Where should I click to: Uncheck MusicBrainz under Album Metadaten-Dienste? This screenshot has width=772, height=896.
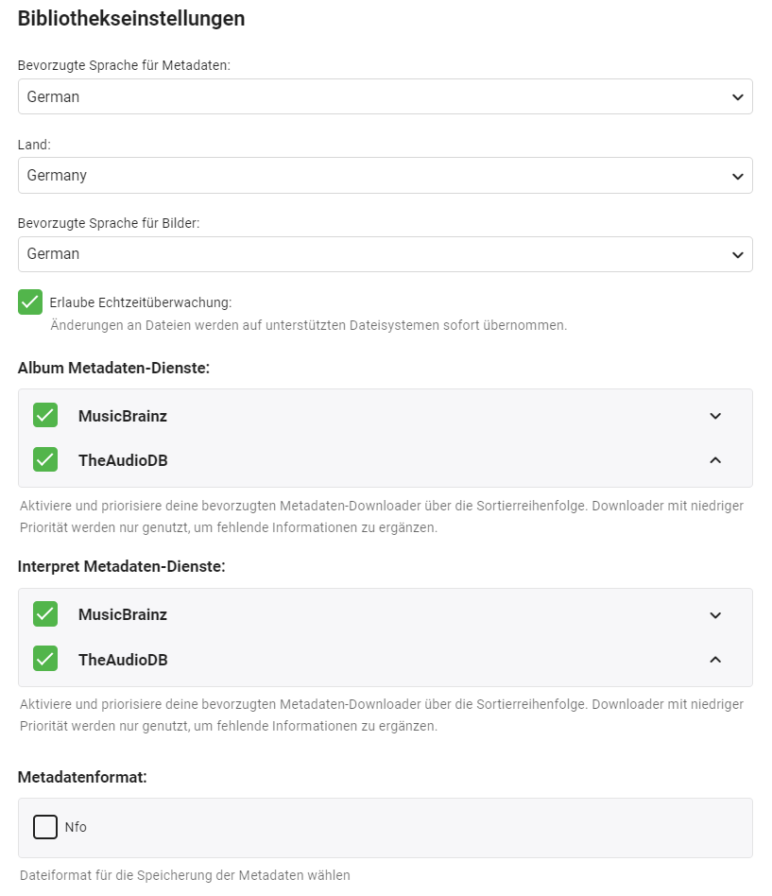[45, 415]
